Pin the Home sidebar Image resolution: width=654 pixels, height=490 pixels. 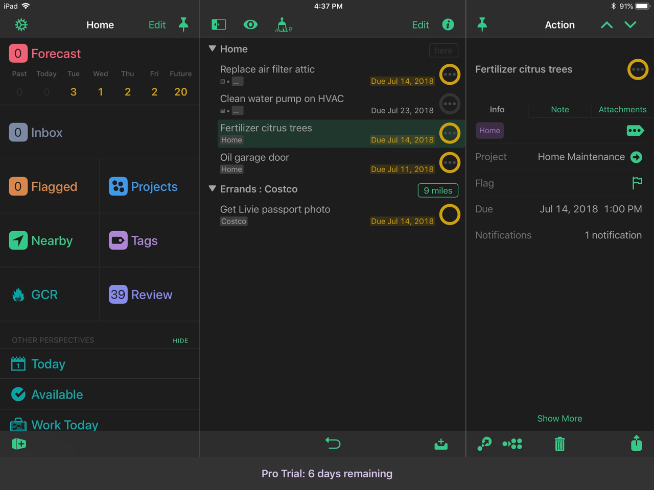click(183, 24)
